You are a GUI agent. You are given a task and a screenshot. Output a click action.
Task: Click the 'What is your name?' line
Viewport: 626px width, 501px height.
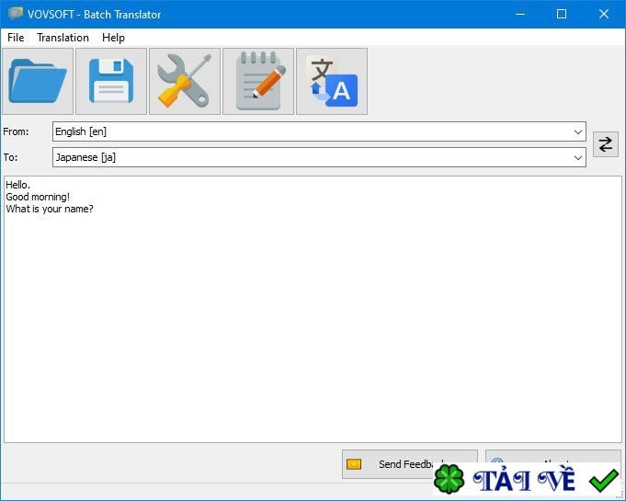[50, 209]
